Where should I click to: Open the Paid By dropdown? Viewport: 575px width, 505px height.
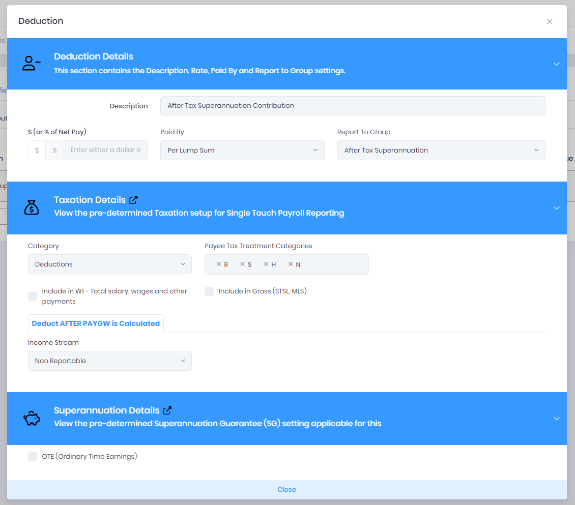pos(242,150)
